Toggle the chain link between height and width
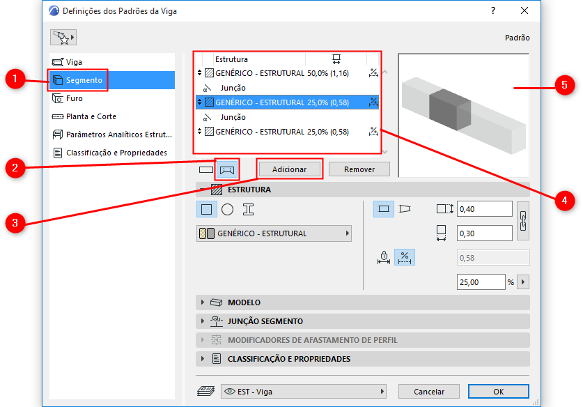Screen dimensions: 583x407 (522, 219)
